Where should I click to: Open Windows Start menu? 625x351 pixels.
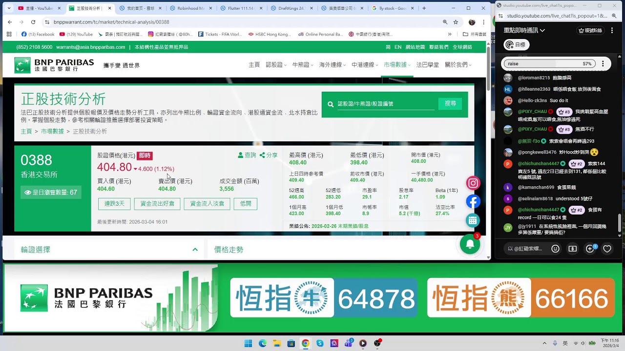248,343
